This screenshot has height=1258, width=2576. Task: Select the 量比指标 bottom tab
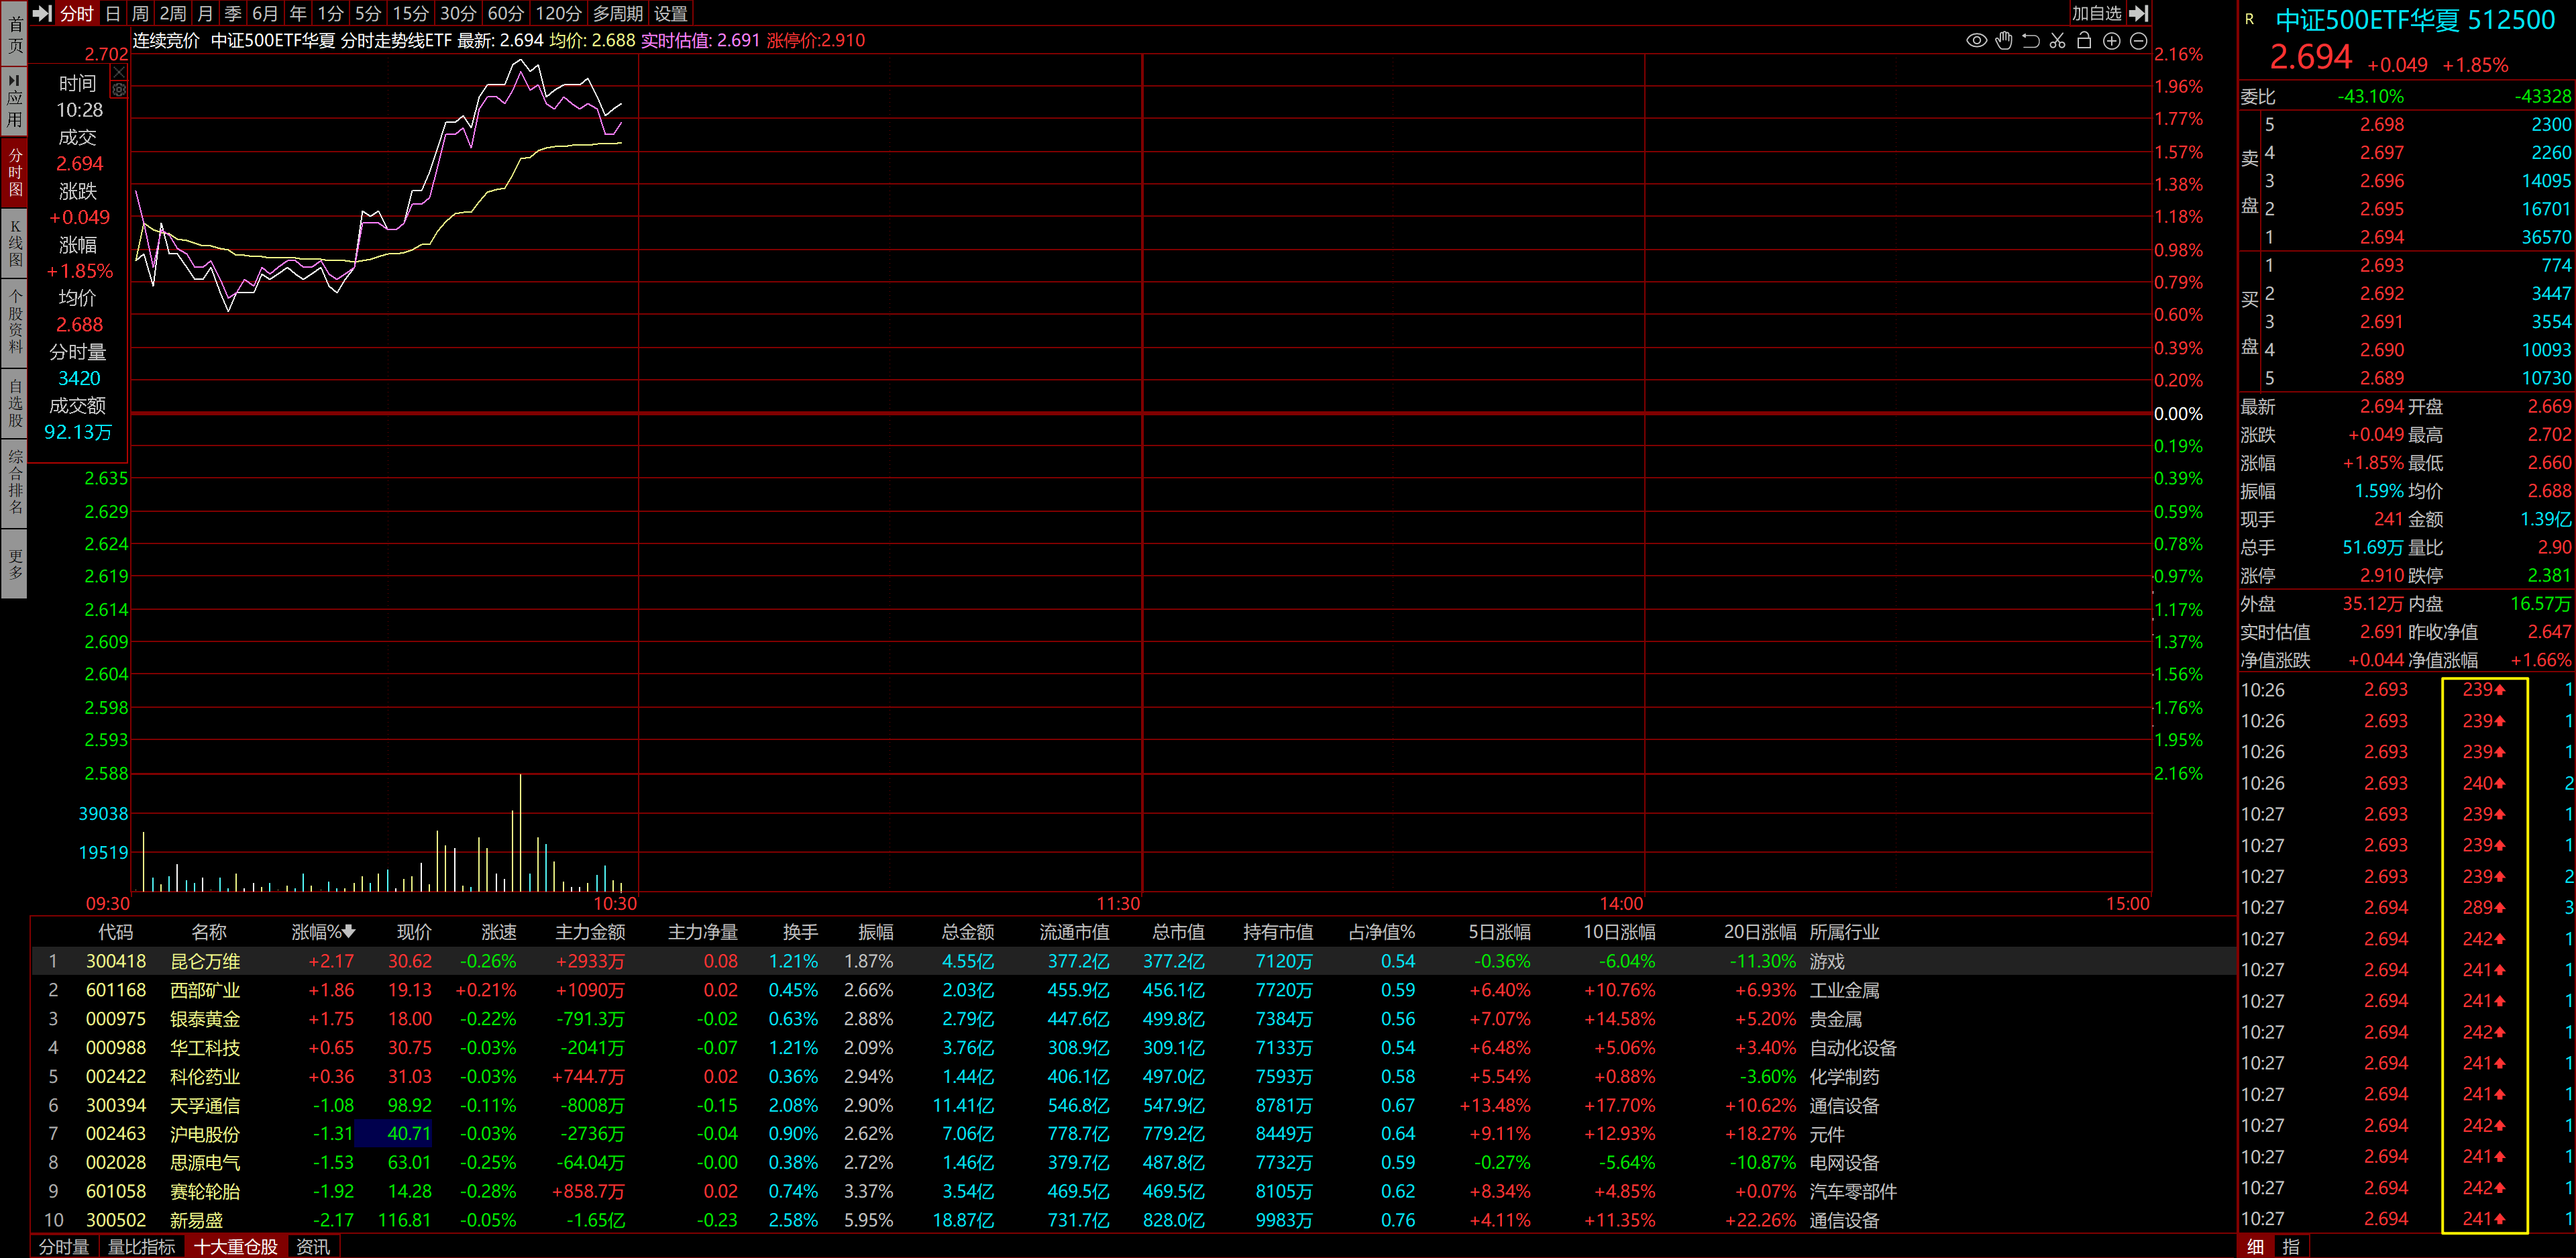141,1247
